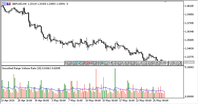Click the 20:00 event marker
Viewport: 198px width, 104px height.
[155, 63]
